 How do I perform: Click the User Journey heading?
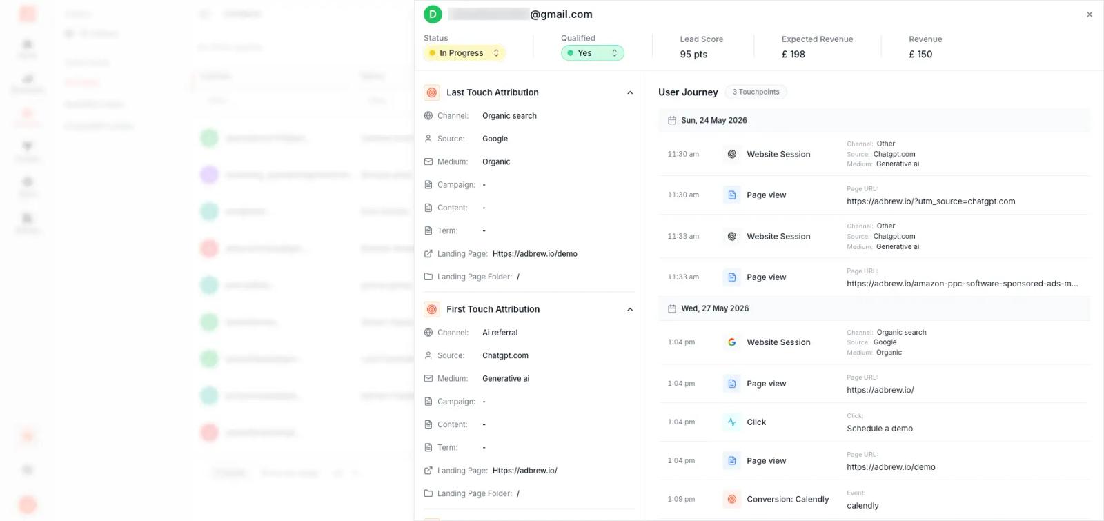688,92
